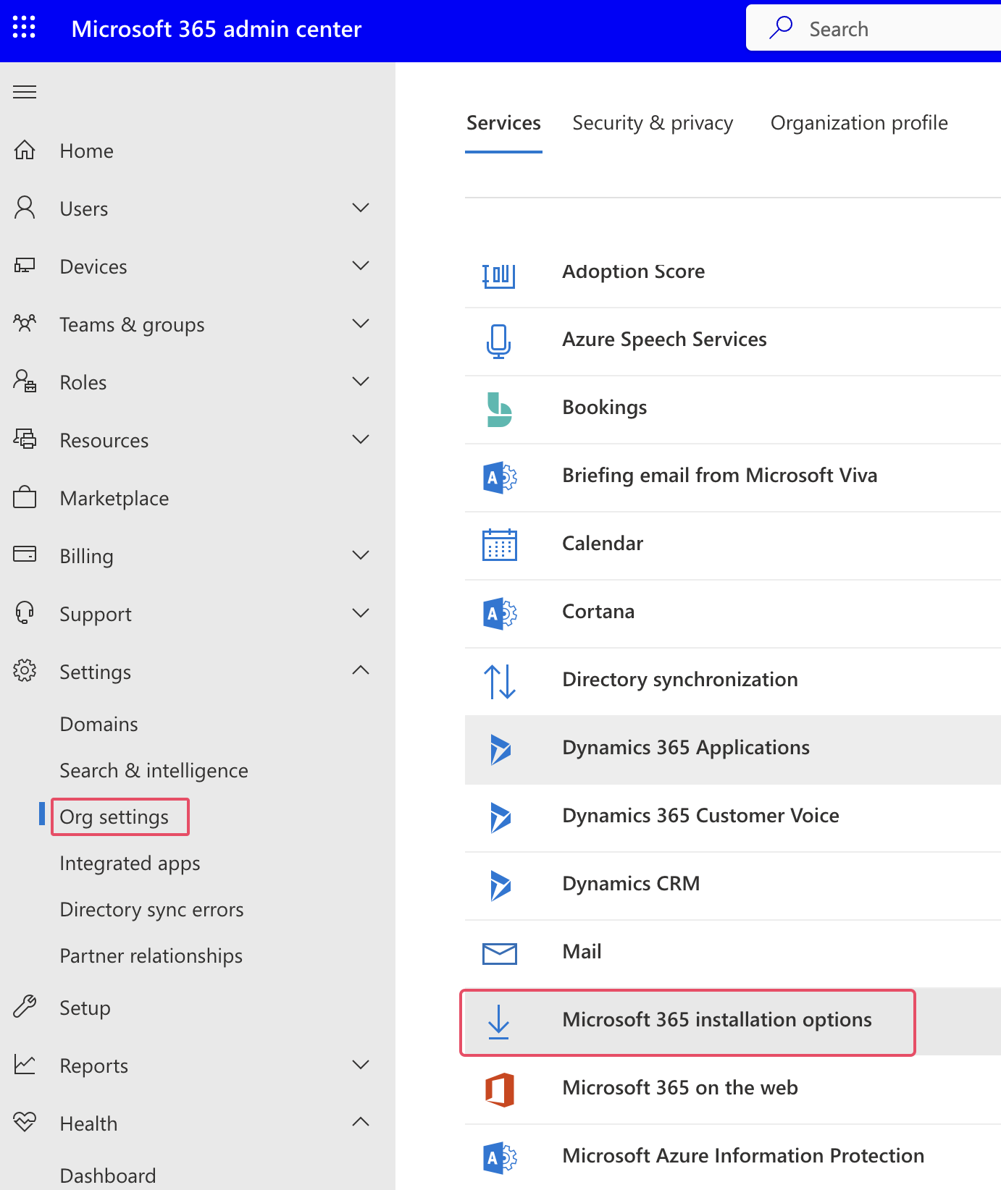The height and width of the screenshot is (1190, 1001).
Task: Expand the Users menu chevron
Action: [x=361, y=208]
